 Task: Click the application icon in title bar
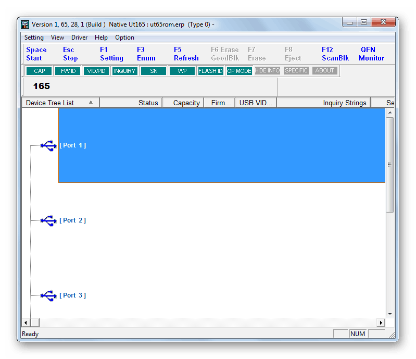(x=25, y=24)
